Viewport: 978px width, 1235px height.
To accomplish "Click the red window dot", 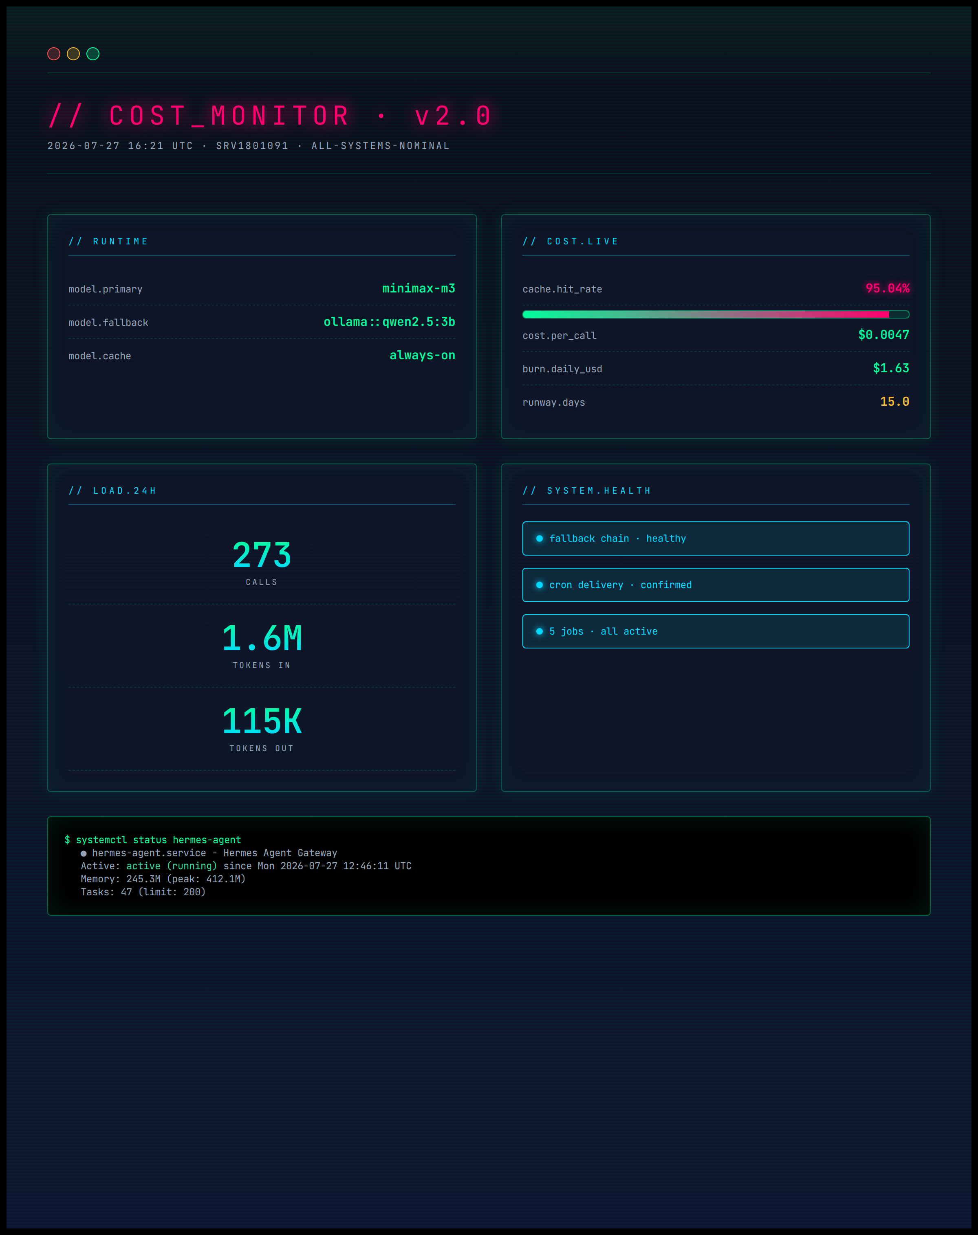I will click(54, 54).
